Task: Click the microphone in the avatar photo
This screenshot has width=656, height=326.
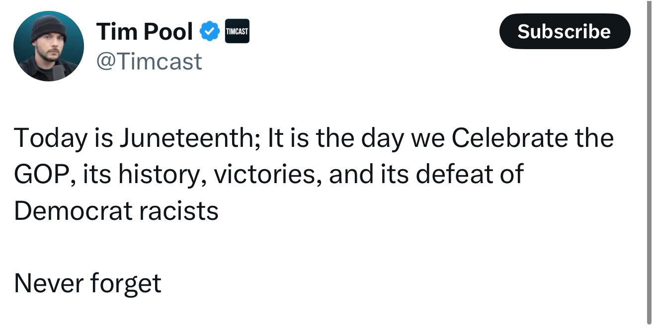Action: pyautogui.click(x=59, y=73)
